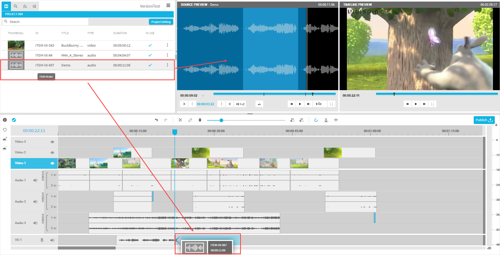Click the timeline zoom slider handle
This screenshot has height=255, width=500.
(221, 120)
